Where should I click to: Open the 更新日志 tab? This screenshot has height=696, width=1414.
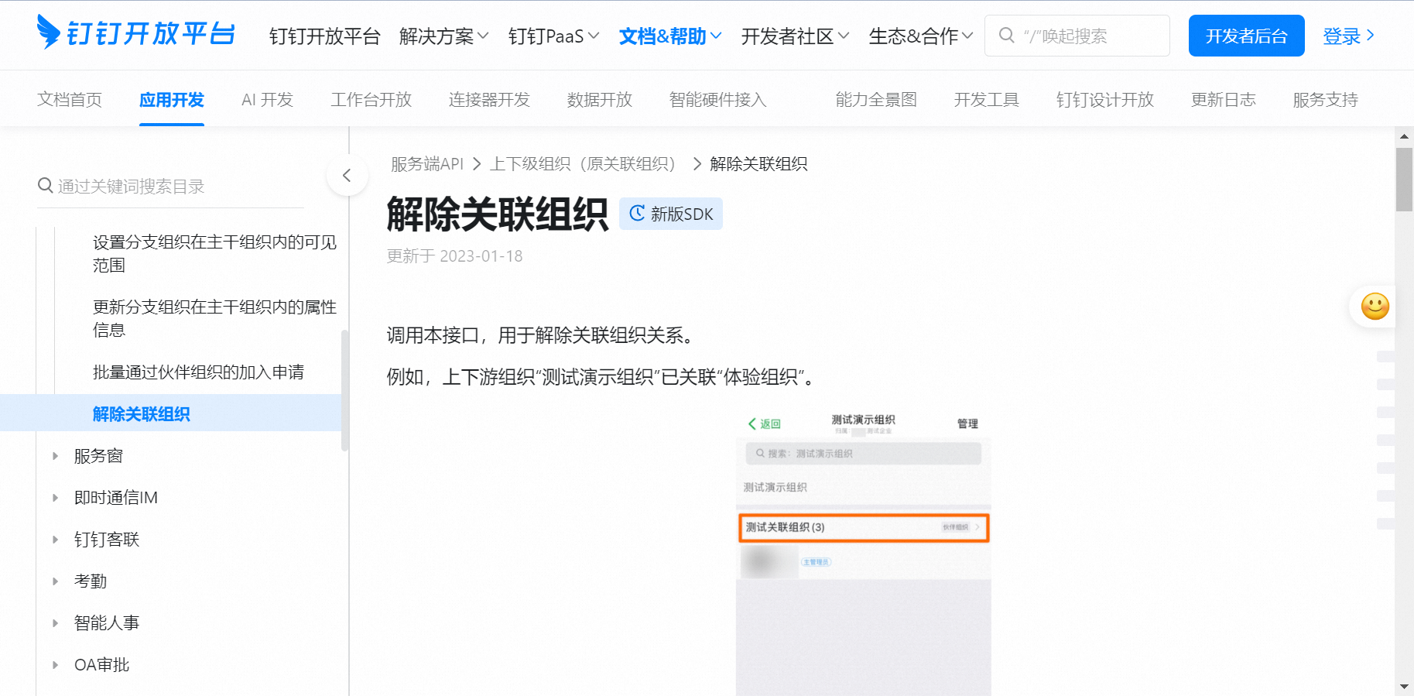pos(1224,99)
